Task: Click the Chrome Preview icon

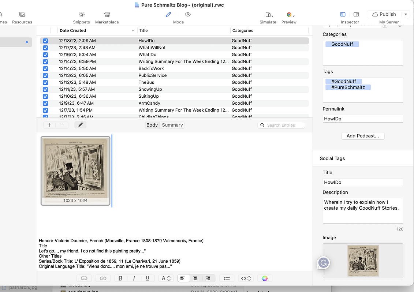Action: (289, 15)
